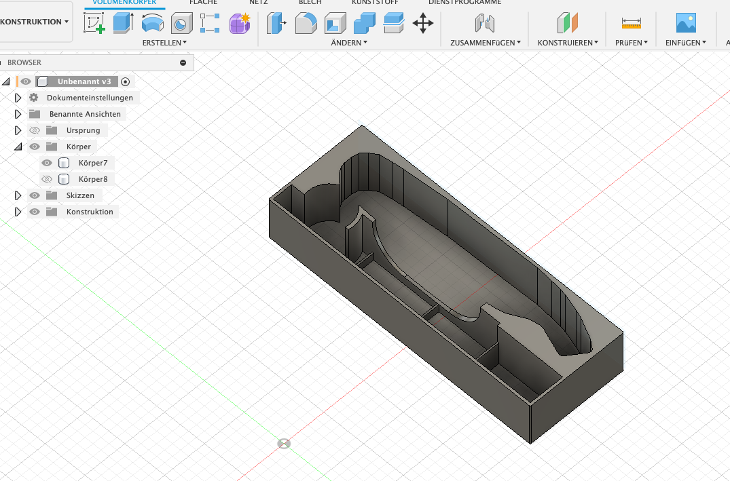Click the Press Pull tool icon
The image size is (730, 481).
276,24
